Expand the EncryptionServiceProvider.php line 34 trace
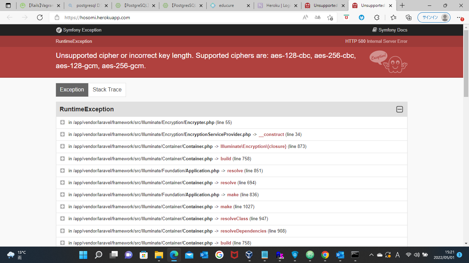469x263 pixels. point(62,134)
